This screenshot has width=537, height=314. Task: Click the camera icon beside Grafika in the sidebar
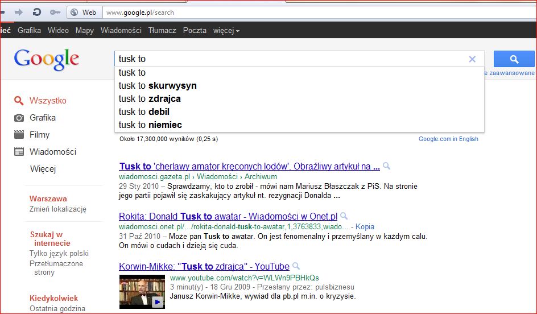(x=19, y=118)
